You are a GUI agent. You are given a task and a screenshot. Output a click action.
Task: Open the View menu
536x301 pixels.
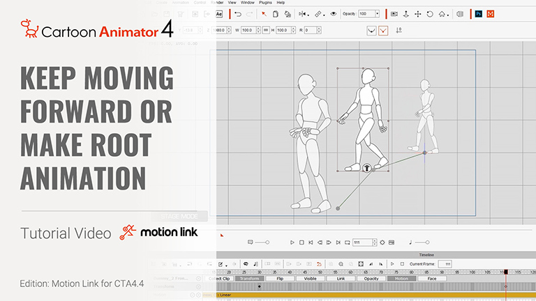click(x=232, y=2)
